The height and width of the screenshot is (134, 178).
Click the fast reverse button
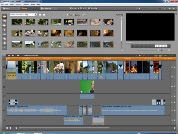pyautogui.click(x=141, y=46)
